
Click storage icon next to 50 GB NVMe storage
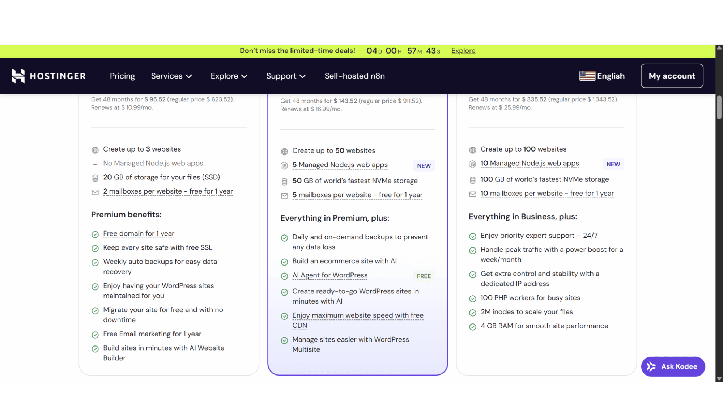[284, 182]
